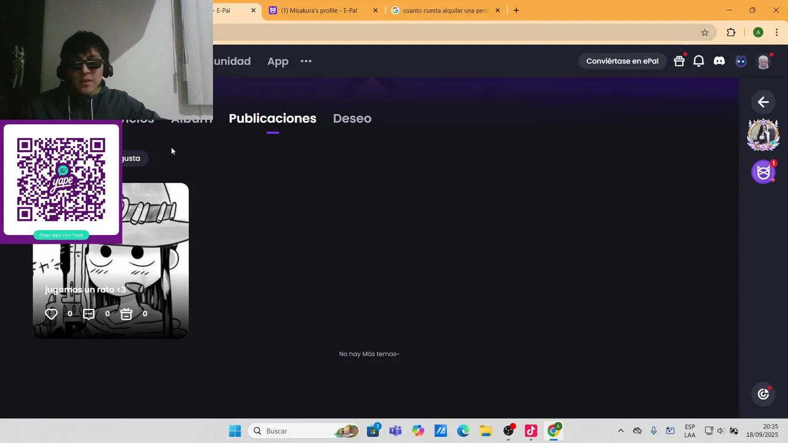Click the gift icon on the post card
Screen dimensions: 788x443
point(126,314)
